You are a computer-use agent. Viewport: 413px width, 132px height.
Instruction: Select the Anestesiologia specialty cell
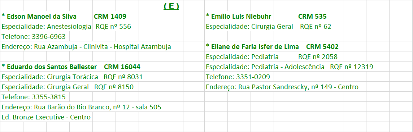point(46,27)
